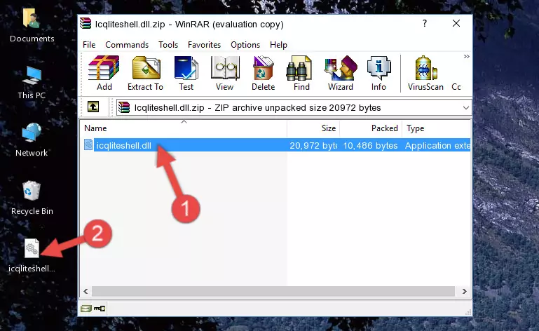Select the Recycle Bin desktop icon
The image size is (539, 331).
click(32, 198)
